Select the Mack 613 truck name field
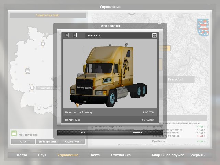220x165 pixels. click(x=119, y=35)
